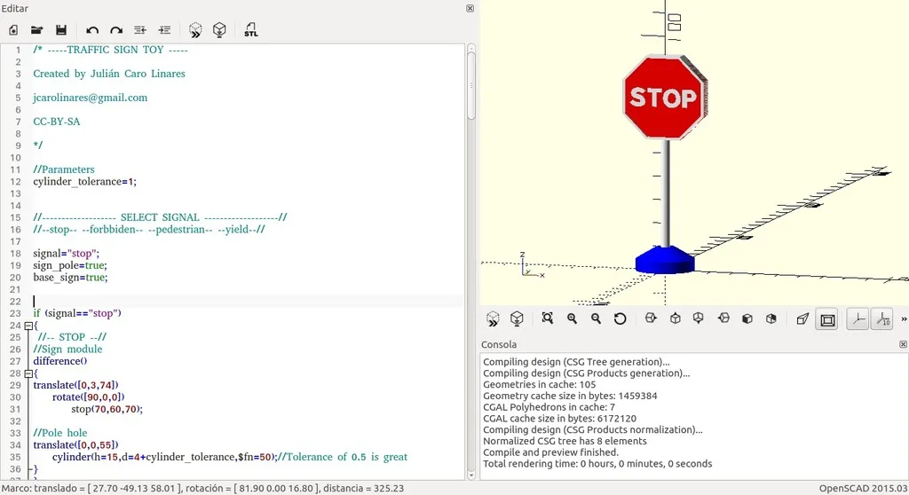Switch to the Right view

651,318
